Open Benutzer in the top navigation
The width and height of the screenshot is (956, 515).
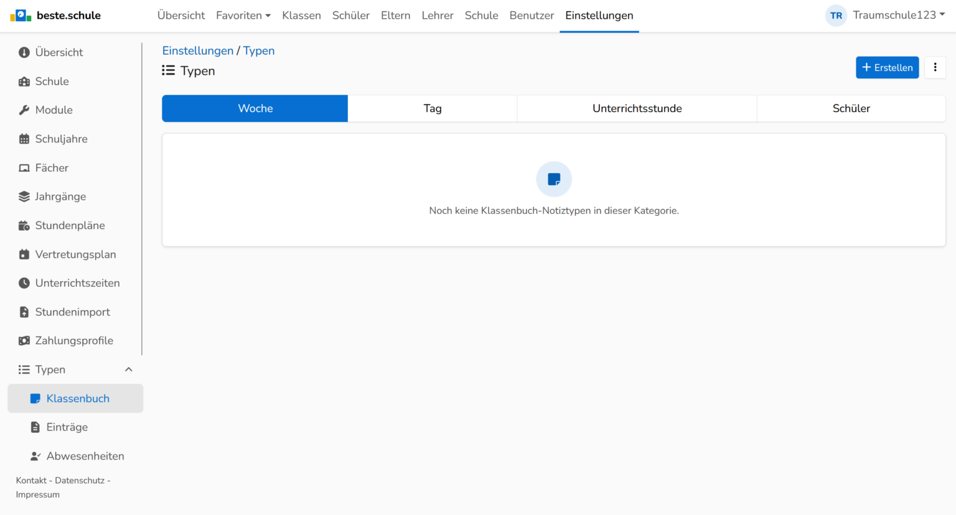click(x=532, y=16)
